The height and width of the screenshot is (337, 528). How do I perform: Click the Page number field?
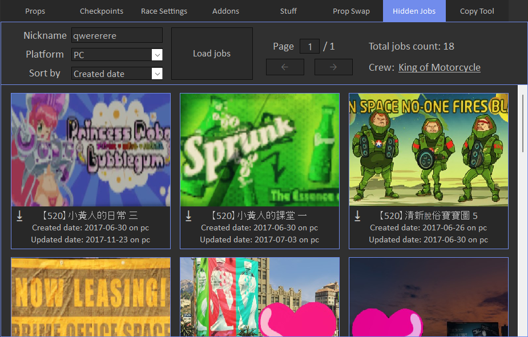(x=309, y=46)
